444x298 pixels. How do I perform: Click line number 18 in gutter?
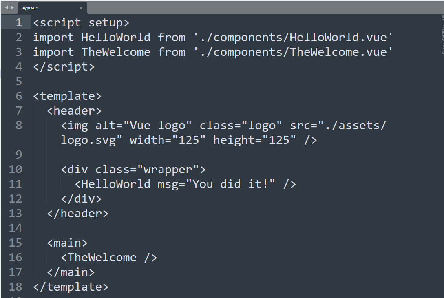tap(15, 287)
